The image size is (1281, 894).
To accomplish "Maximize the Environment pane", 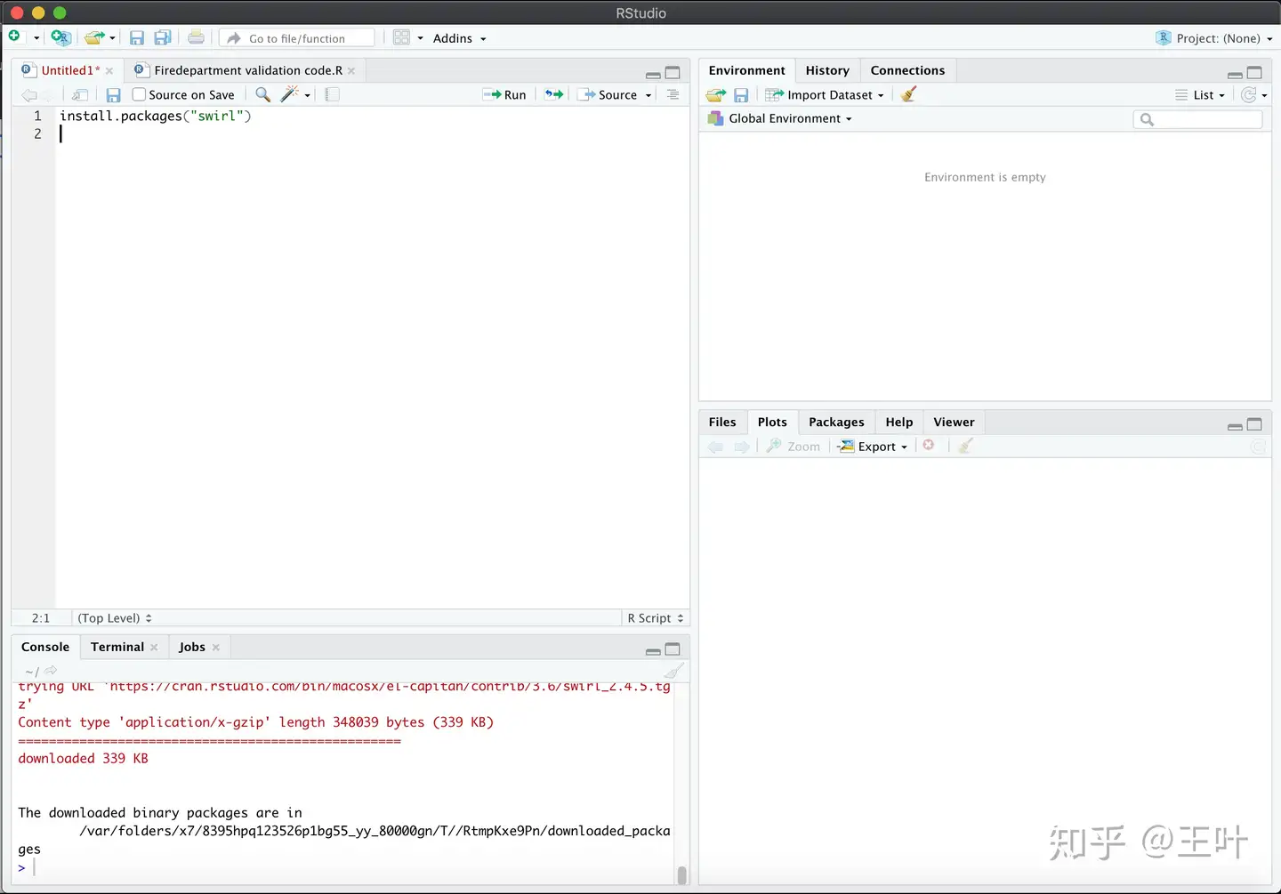I will (1254, 73).
